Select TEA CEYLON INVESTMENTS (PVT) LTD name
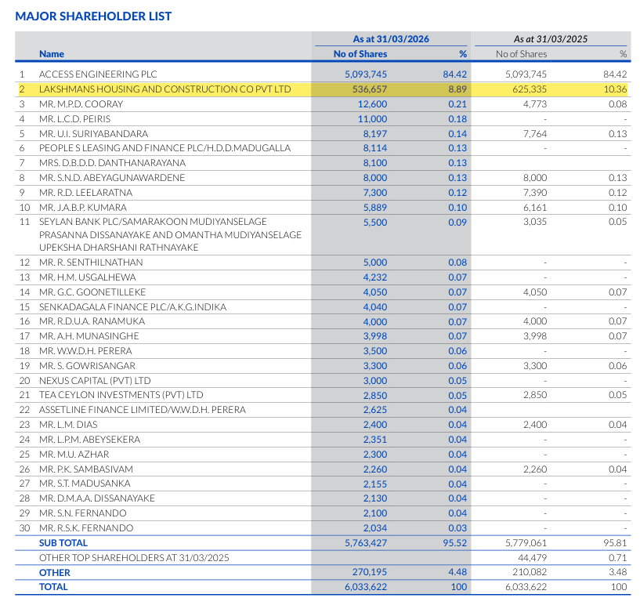This screenshot has width=640, height=605. (x=121, y=395)
